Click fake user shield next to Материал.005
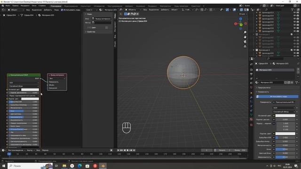The image size is (301, 169). (285, 83)
